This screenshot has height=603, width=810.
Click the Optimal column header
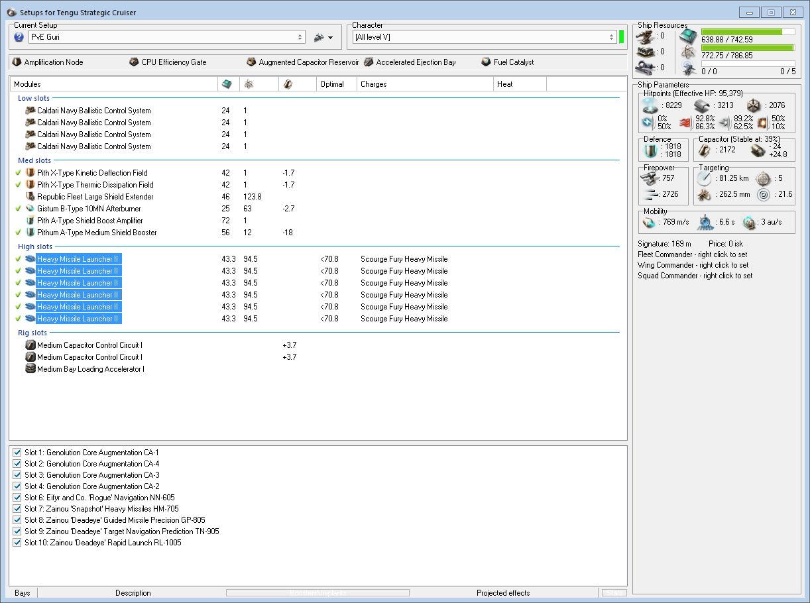click(336, 84)
